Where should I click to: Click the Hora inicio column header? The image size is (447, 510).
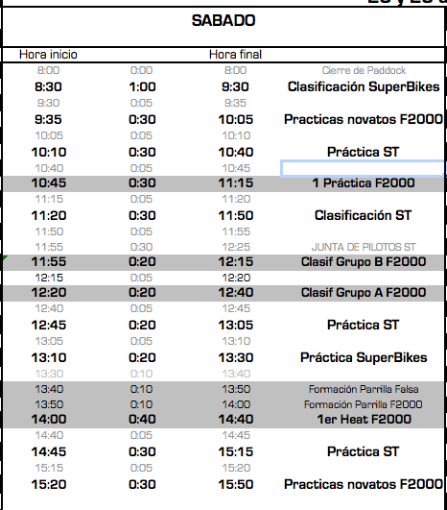48,55
